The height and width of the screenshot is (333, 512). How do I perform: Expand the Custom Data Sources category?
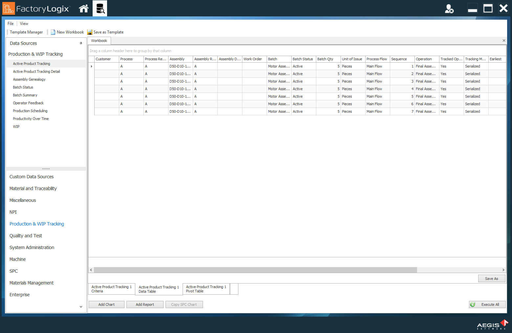click(32, 177)
